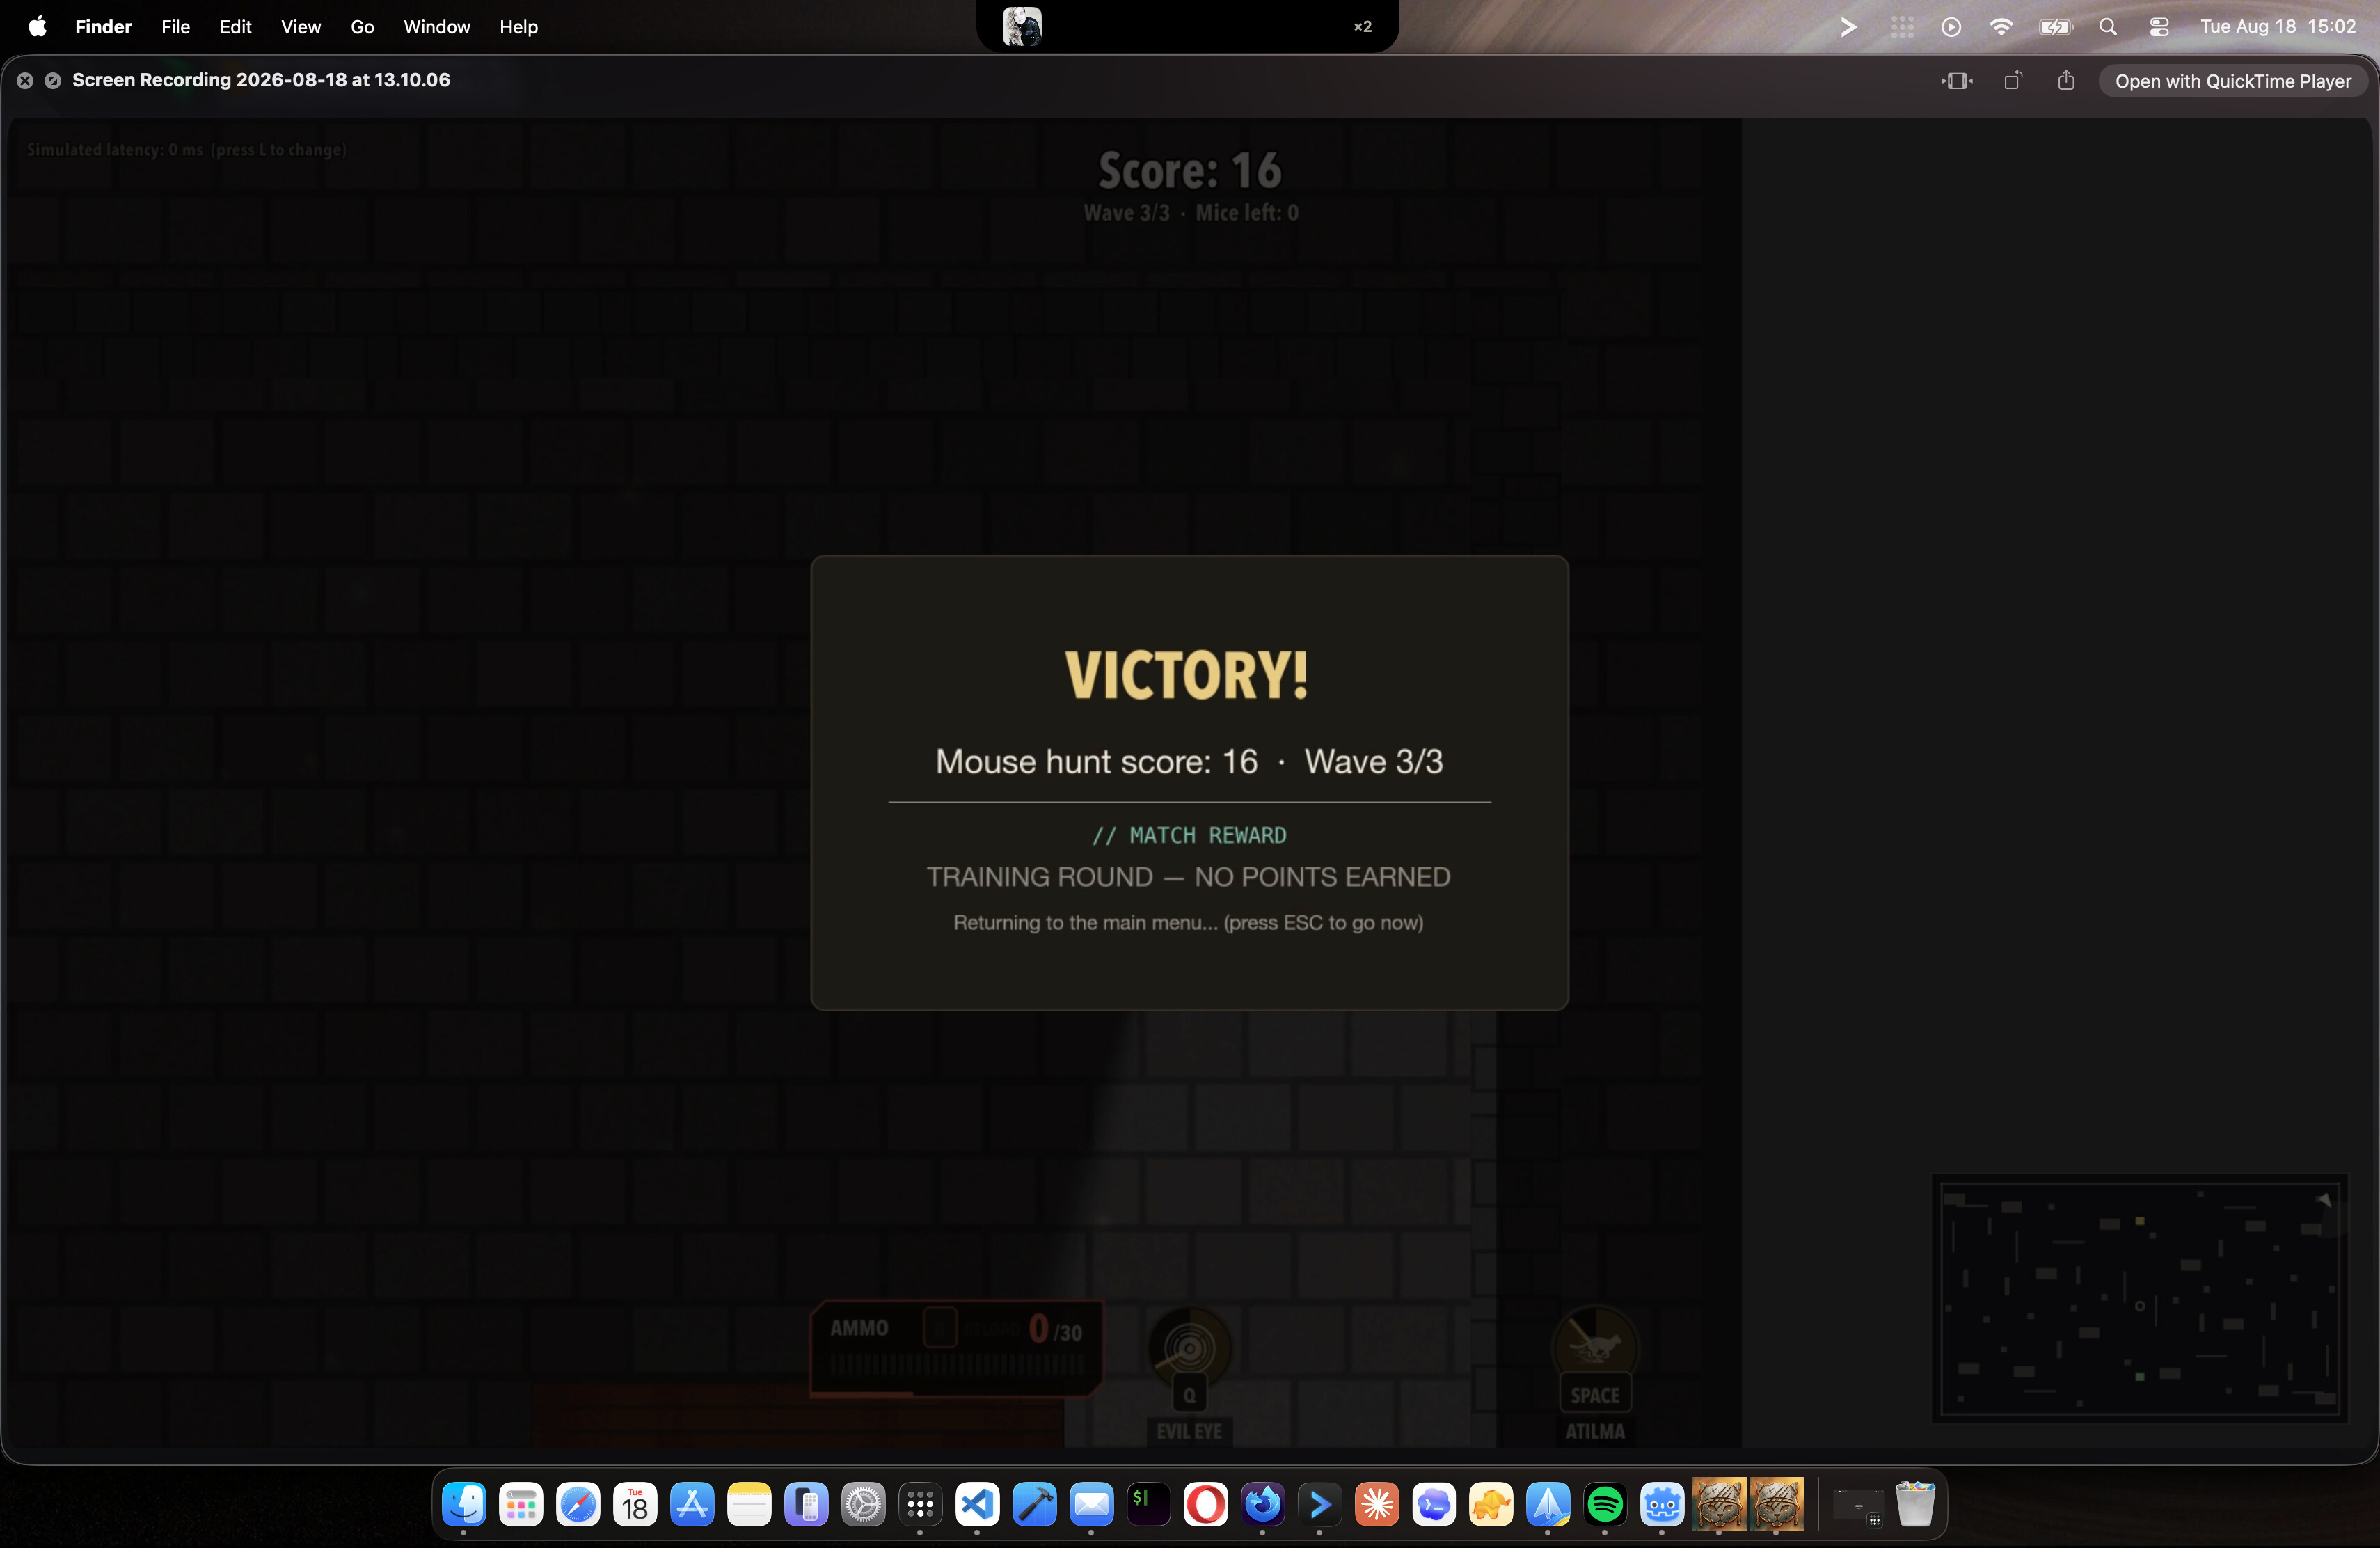Open the App Store from the Dock
The image size is (2380, 1548).
[692, 1503]
